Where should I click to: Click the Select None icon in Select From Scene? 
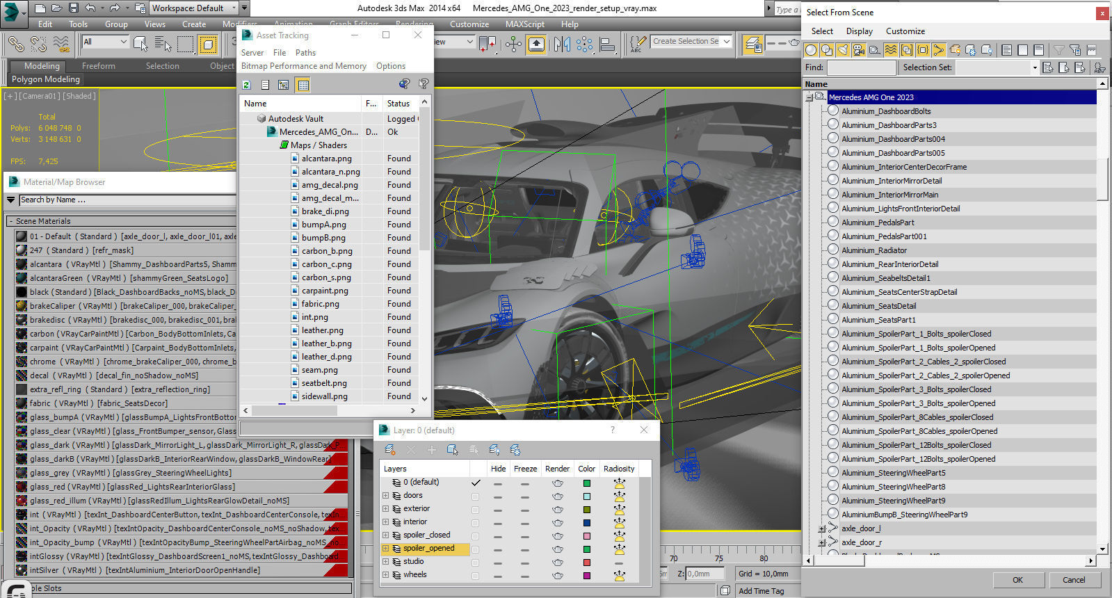tap(1022, 50)
